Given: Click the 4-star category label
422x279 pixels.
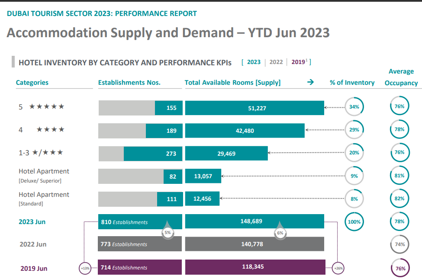Looking at the screenshot, I should point(42,130).
